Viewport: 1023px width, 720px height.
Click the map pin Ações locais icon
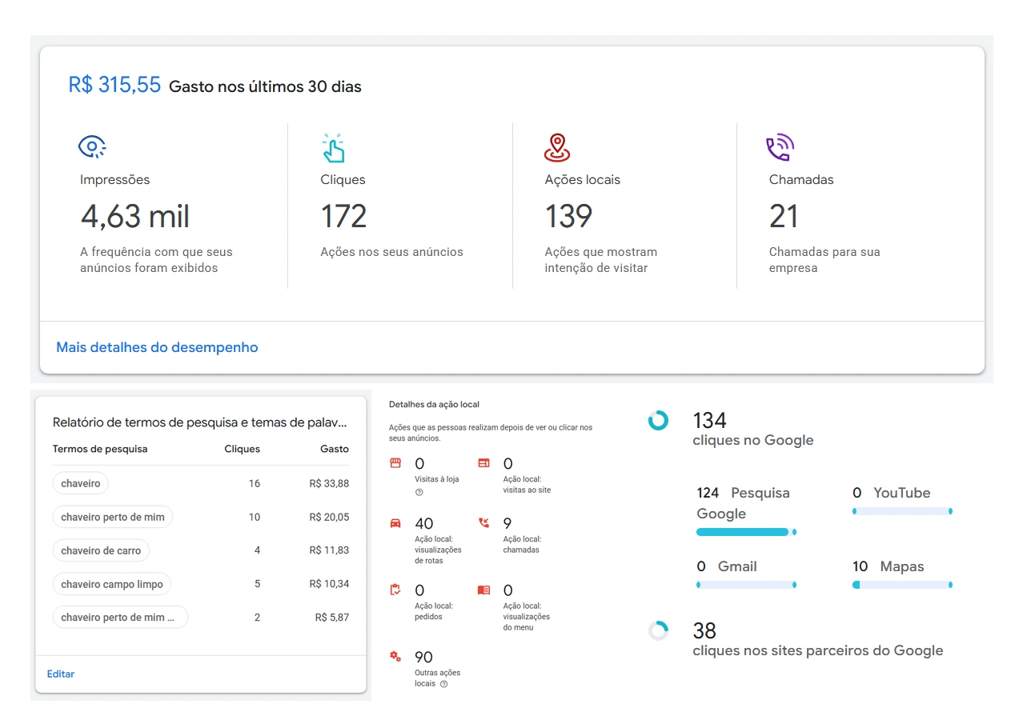(x=557, y=147)
